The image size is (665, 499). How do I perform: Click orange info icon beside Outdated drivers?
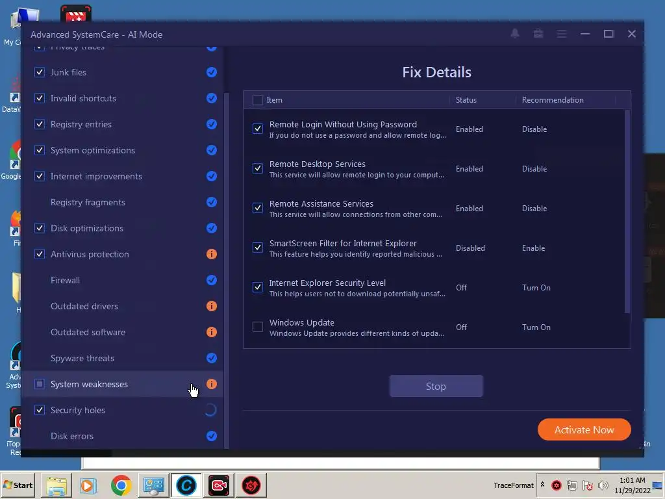(212, 306)
